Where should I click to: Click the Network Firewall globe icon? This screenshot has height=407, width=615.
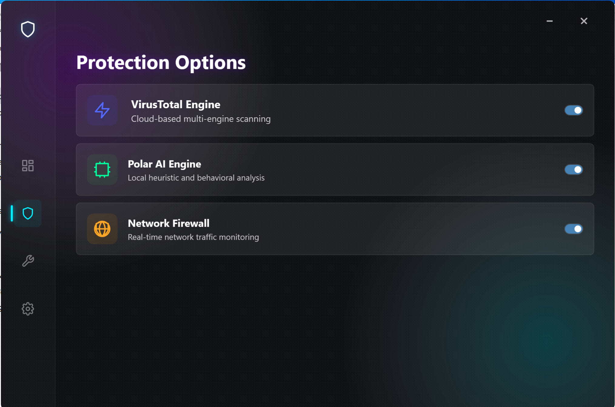pyautogui.click(x=102, y=229)
